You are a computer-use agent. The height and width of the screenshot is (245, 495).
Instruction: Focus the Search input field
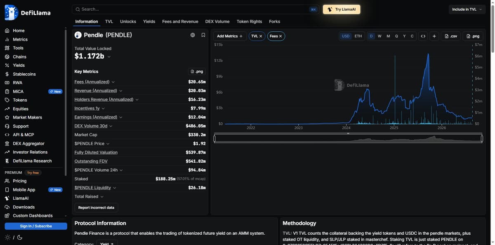(x=196, y=9)
